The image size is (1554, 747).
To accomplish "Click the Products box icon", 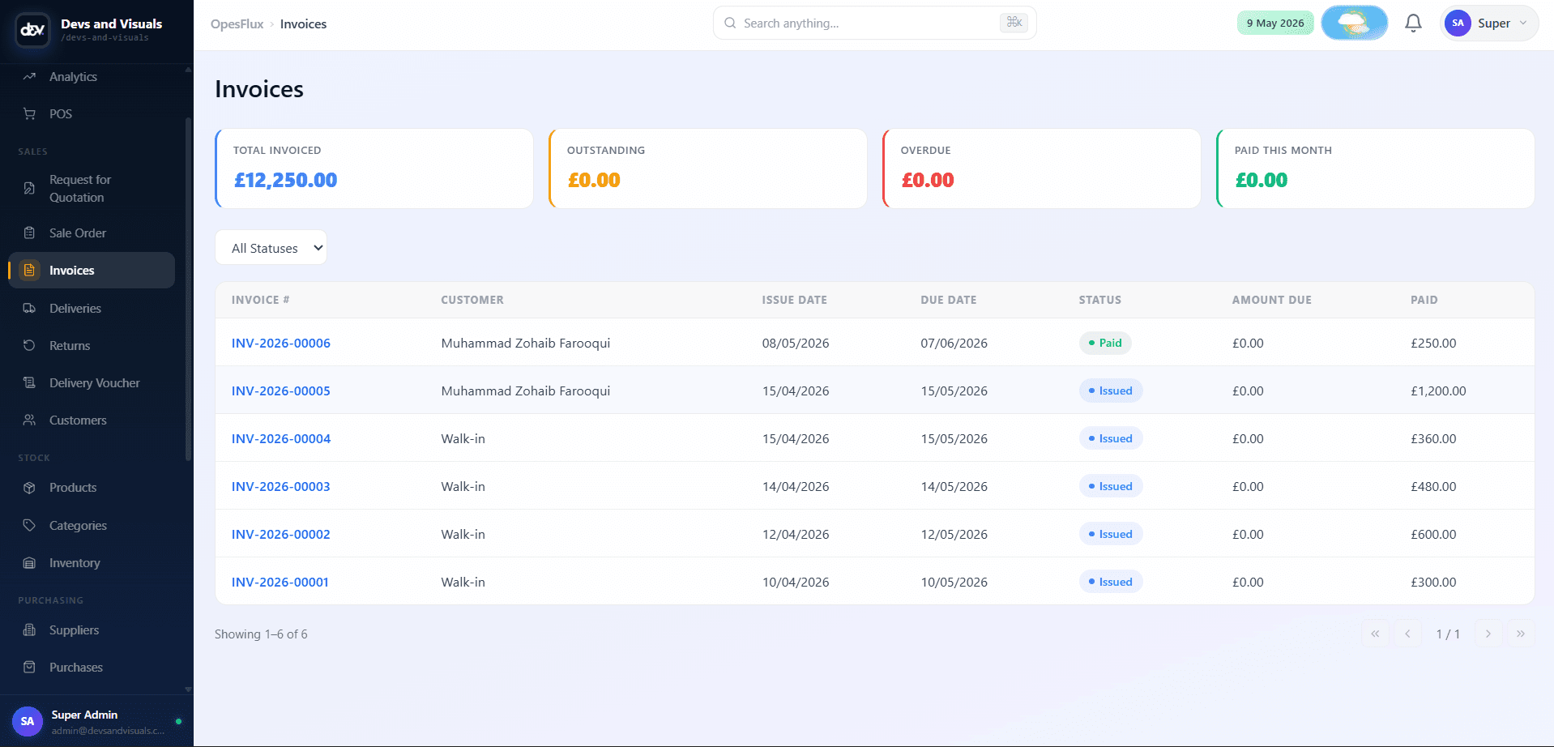I will click(x=29, y=488).
